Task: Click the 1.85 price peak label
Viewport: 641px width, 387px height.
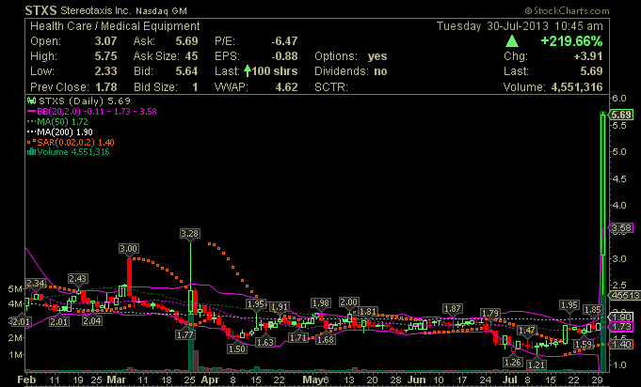Action: pos(592,310)
